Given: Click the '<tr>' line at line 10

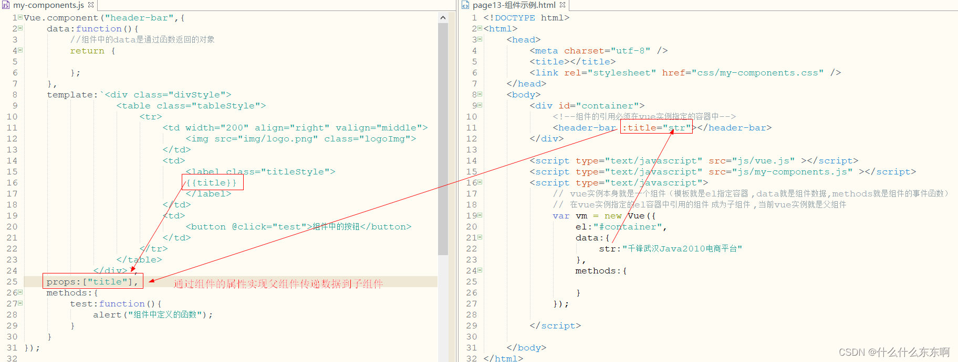Looking at the screenshot, I should pos(151,117).
